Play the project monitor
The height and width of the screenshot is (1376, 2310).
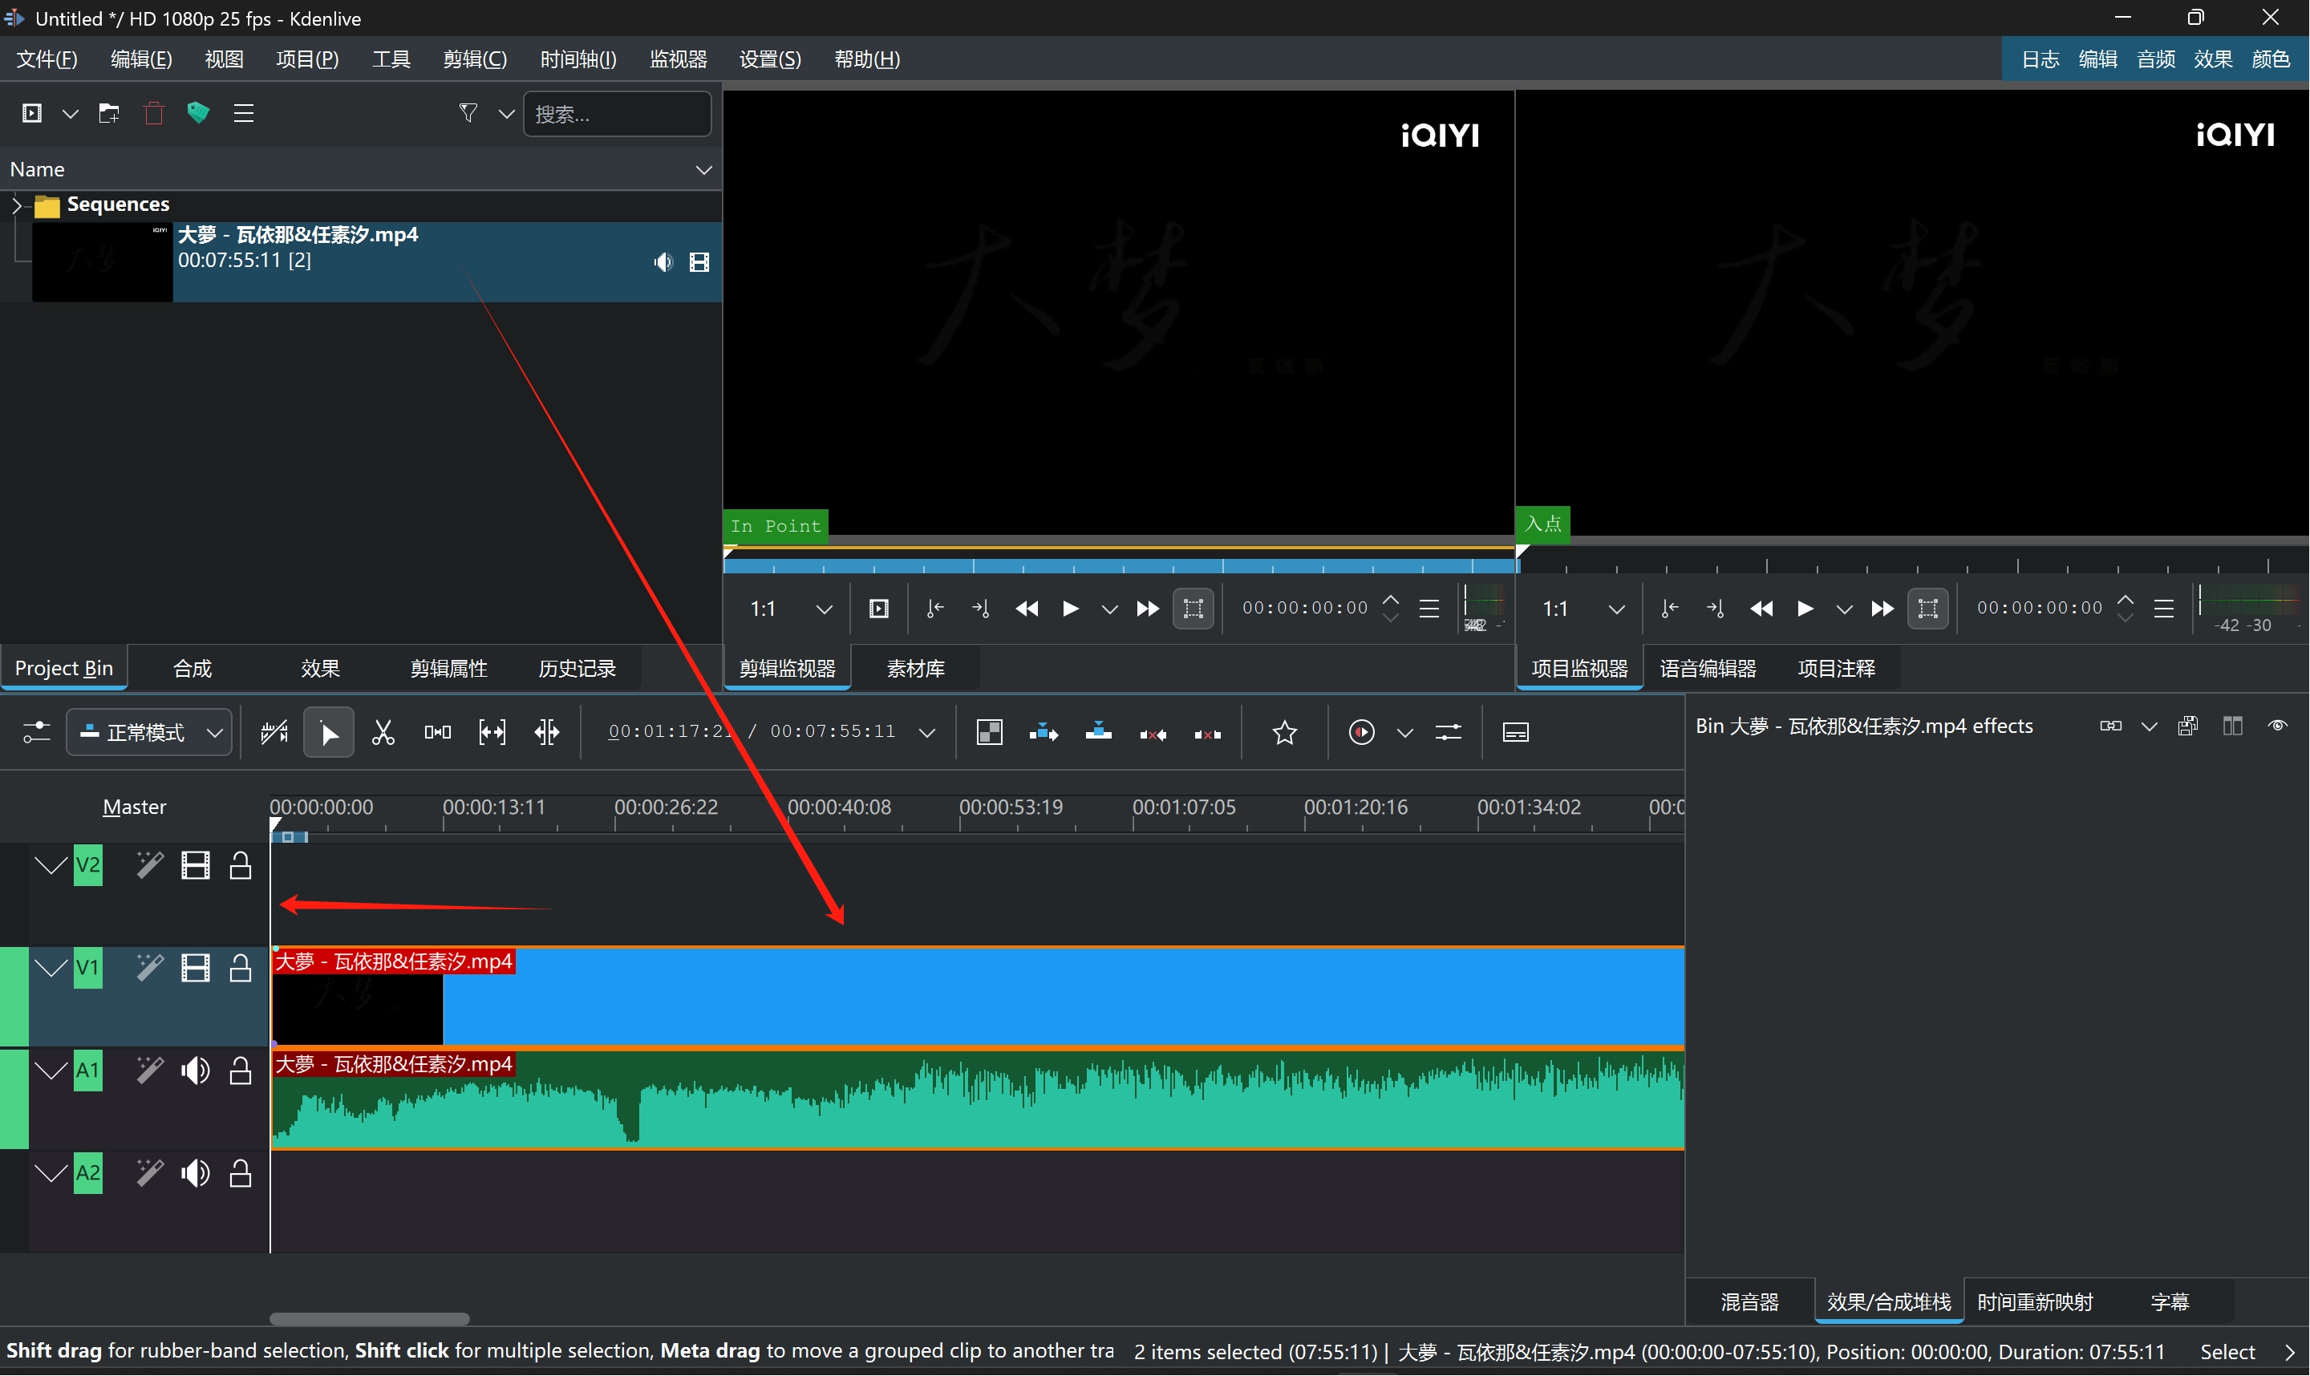(x=1805, y=609)
